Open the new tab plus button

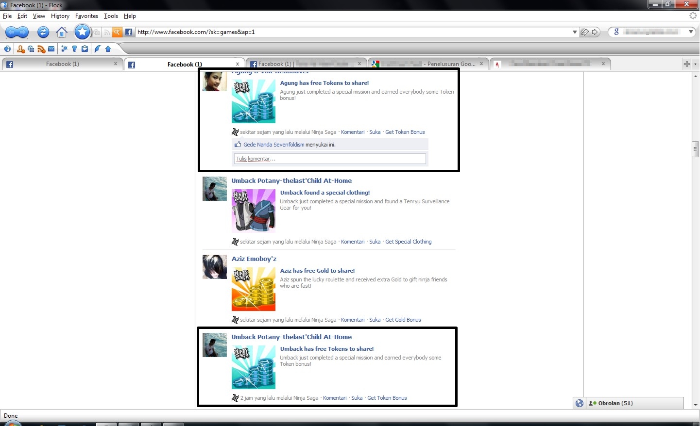click(686, 64)
